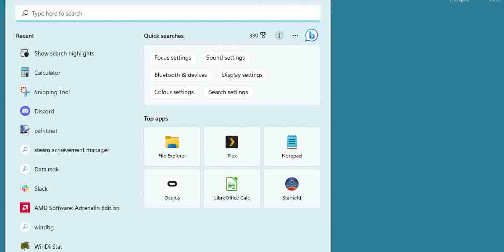Viewport: 504px width, 252px height.
Task: Open paint.net from Recent items
Action: pyautogui.click(x=46, y=130)
